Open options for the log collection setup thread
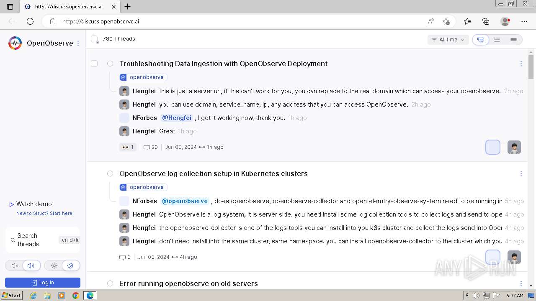 click(x=521, y=174)
